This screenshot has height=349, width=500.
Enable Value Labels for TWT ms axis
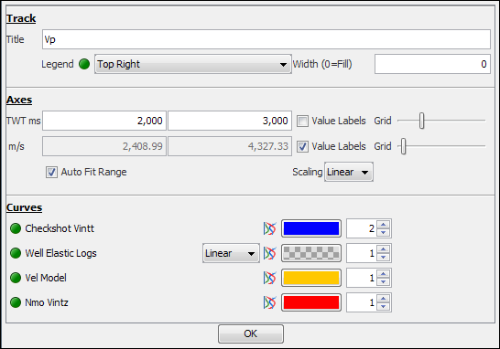point(302,121)
